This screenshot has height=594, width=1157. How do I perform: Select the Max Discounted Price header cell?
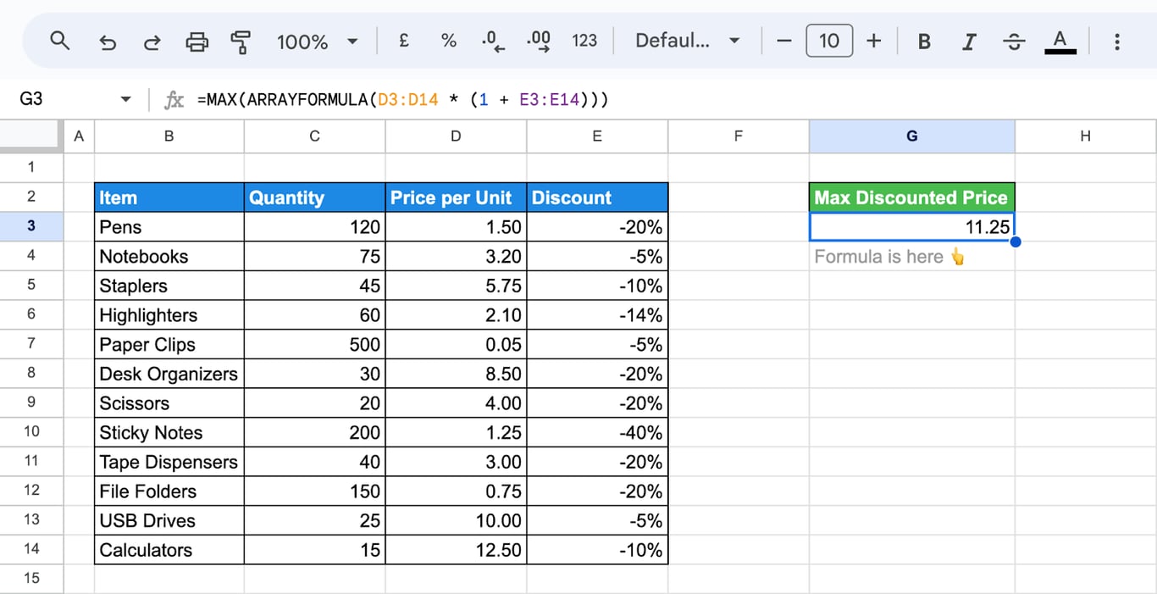(912, 197)
